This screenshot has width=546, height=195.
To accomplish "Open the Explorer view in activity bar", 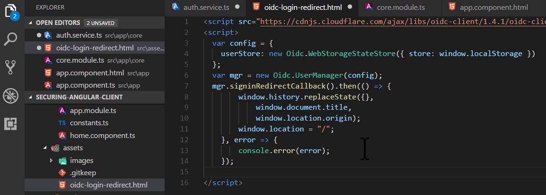I will tap(11, 11).
